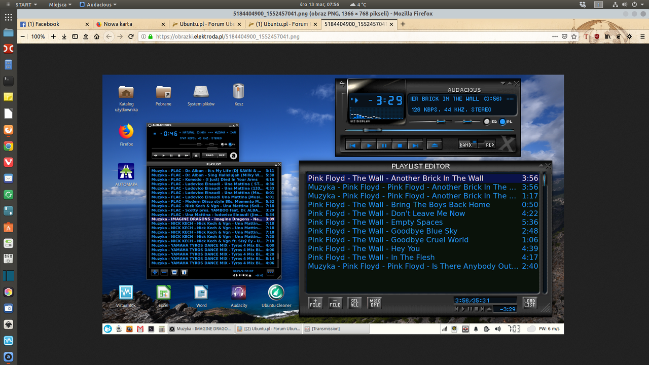The image size is (649, 365).
Task: Open the red T extension icon
Action: (587, 36)
